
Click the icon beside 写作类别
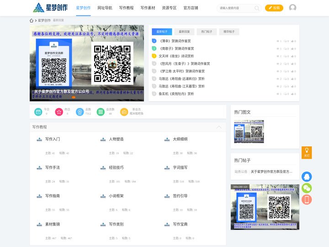click(103, 224)
